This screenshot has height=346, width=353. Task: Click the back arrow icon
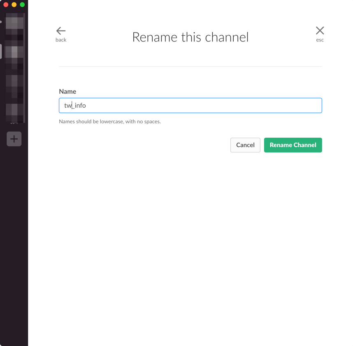tap(61, 31)
